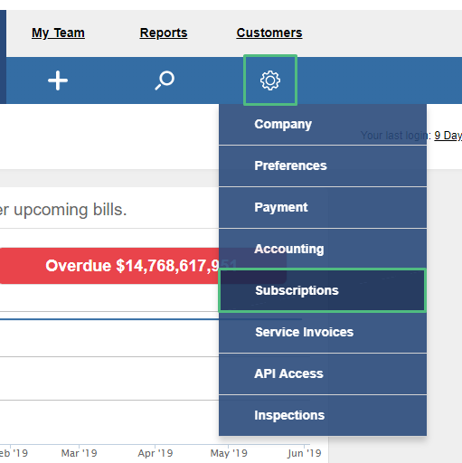Go to Reports in top navigation

[x=164, y=33]
